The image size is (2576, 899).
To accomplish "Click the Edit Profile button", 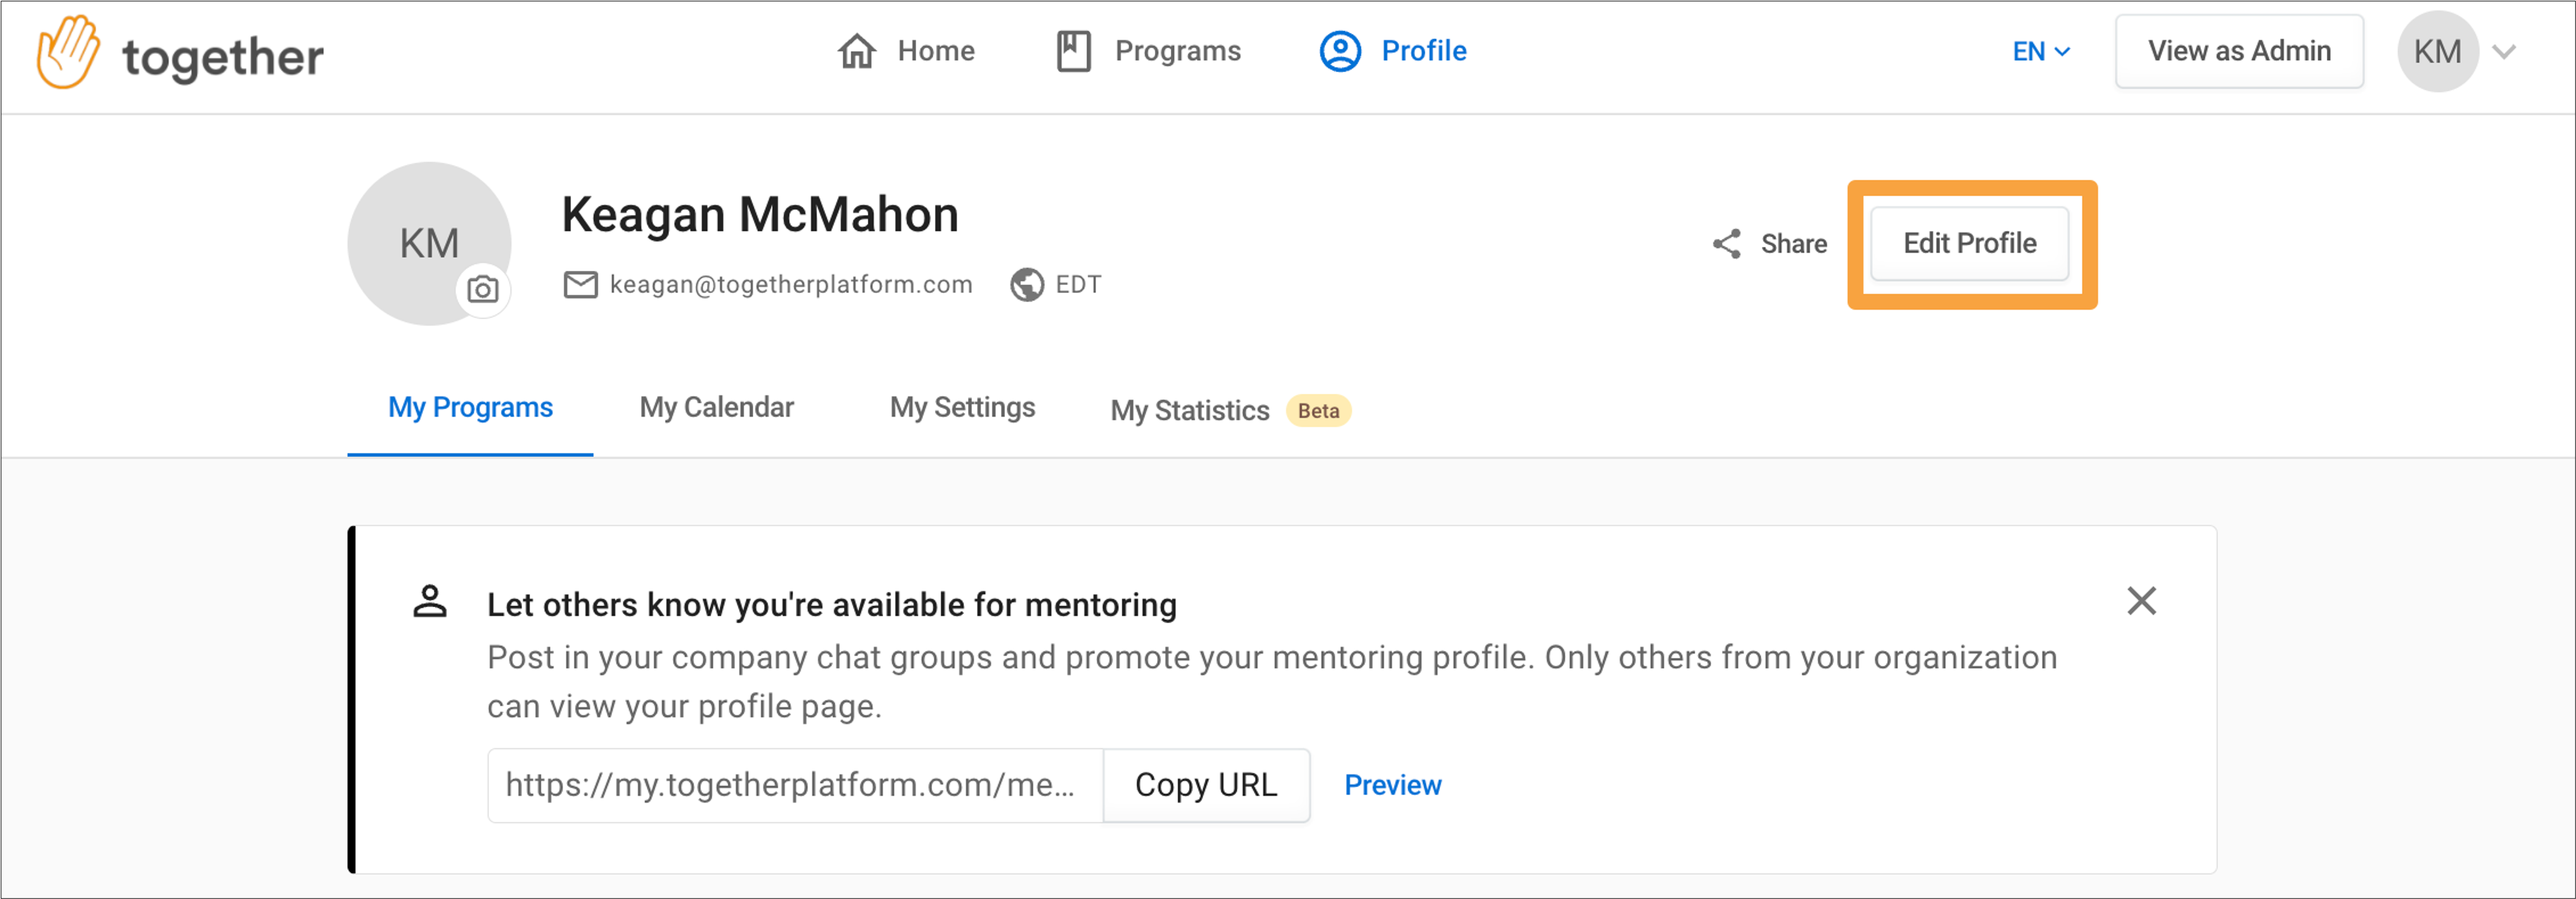I will pos(1969,244).
